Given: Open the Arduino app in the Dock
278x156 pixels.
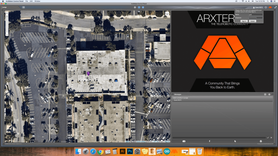Looking at the screenshot, I should 167,151.
